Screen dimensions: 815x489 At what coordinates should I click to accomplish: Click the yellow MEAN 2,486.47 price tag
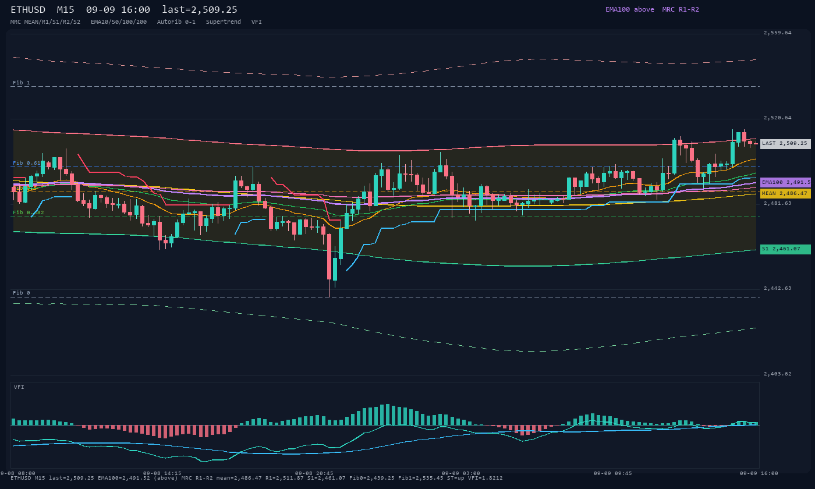click(x=785, y=193)
